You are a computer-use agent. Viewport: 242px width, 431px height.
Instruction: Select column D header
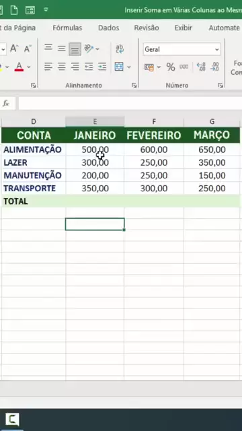[x=34, y=121]
